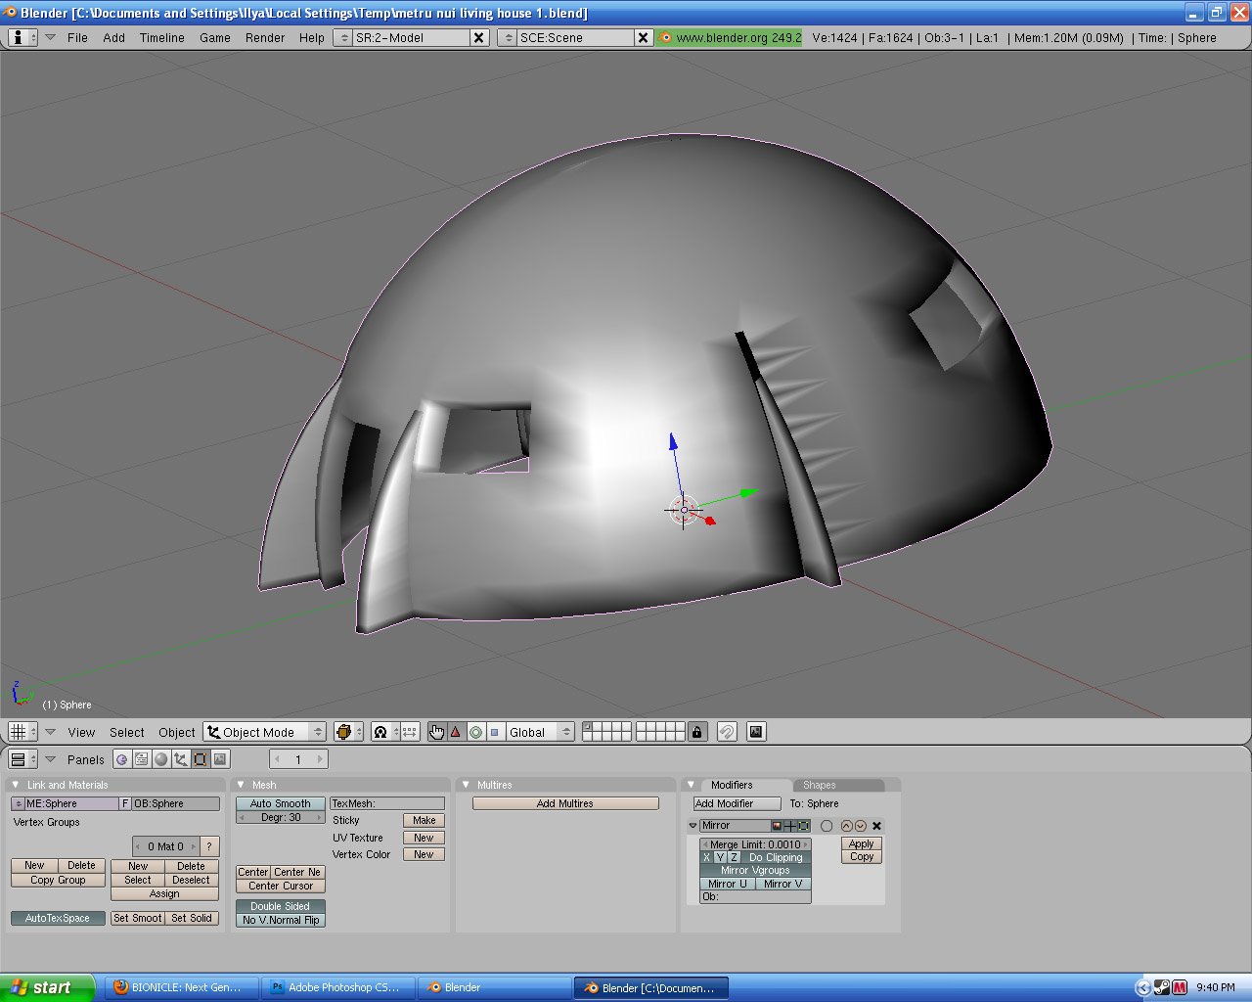Apply the Mirror modifier
This screenshot has width=1252, height=1002.
point(861,843)
